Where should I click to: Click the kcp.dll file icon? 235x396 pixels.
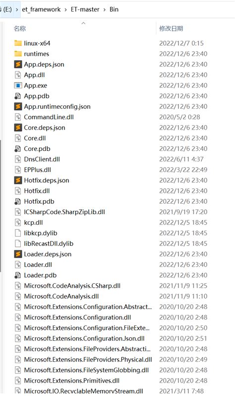tap(18, 223)
